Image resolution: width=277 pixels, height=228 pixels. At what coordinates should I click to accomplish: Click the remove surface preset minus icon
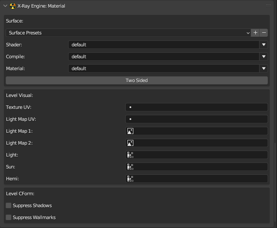coord(264,33)
